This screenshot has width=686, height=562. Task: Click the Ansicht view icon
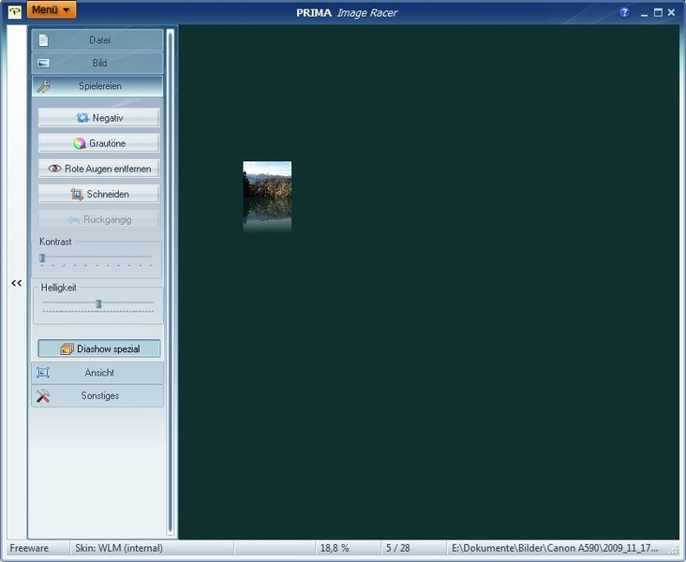43,373
